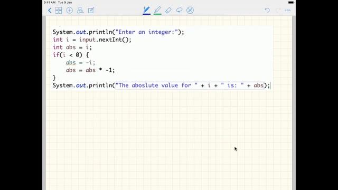
Task: Redo the last undone action
Action: pyautogui.click(x=278, y=10)
